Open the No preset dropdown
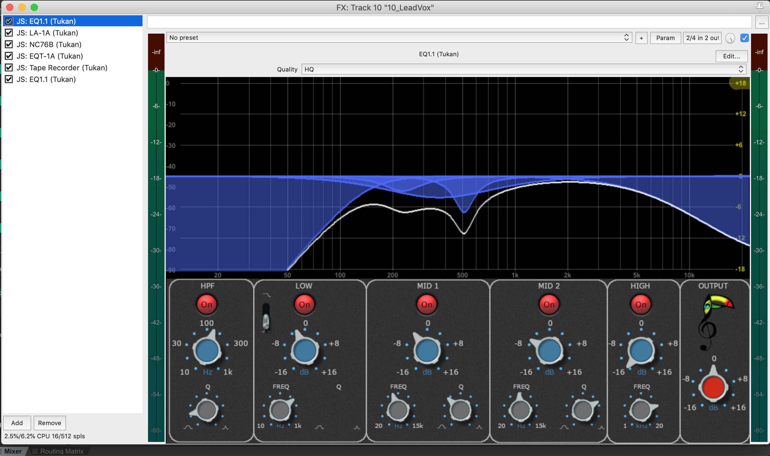The height and width of the screenshot is (456, 770). click(399, 38)
